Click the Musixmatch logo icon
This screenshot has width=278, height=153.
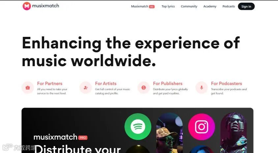pyautogui.click(x=27, y=6)
